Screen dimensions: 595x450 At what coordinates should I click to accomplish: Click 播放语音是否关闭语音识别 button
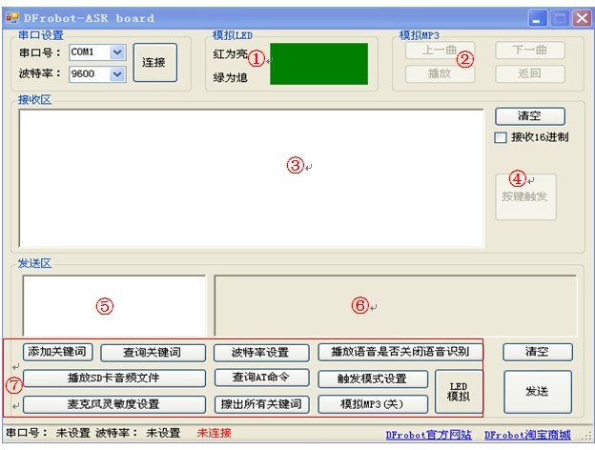400,352
